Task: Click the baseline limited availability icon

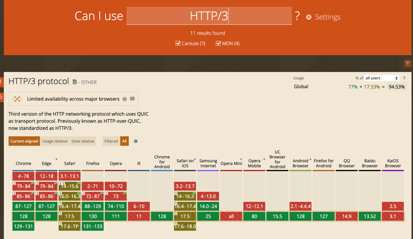Action: pyautogui.click(x=17, y=99)
